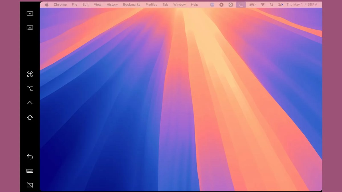The width and height of the screenshot is (342, 192).
Task: Open the Screen Mirroring menu bar icon
Action: tap(241, 5)
